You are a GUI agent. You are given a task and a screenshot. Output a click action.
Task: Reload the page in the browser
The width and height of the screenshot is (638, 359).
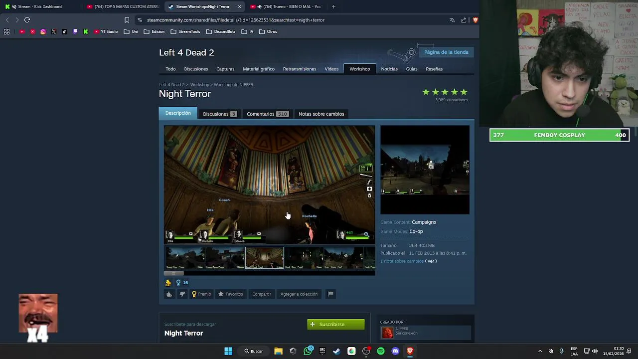tap(27, 20)
